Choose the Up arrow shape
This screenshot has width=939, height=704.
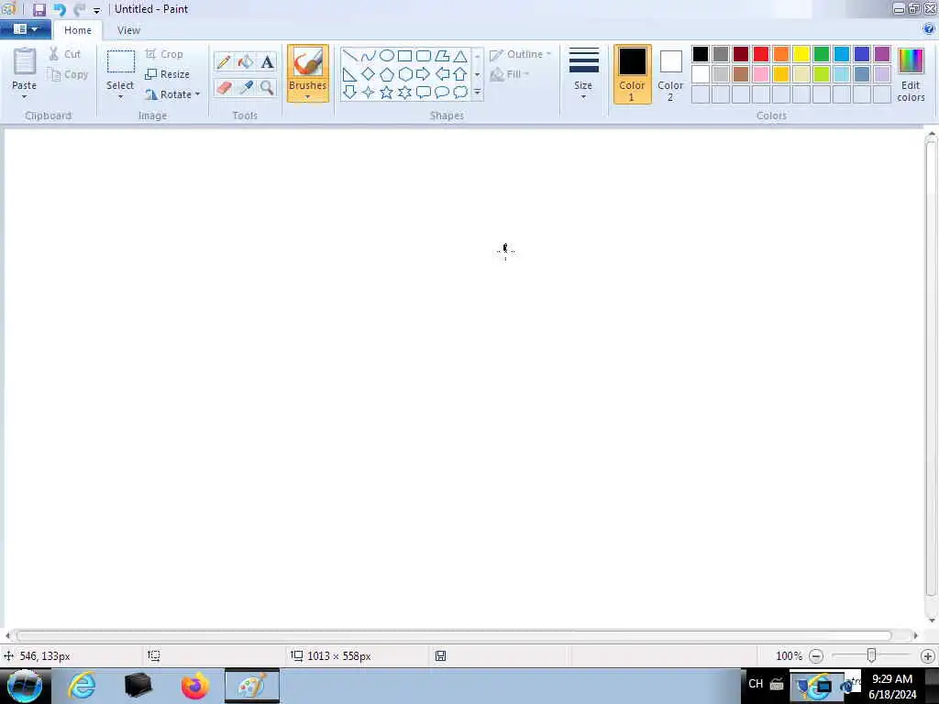pos(460,74)
